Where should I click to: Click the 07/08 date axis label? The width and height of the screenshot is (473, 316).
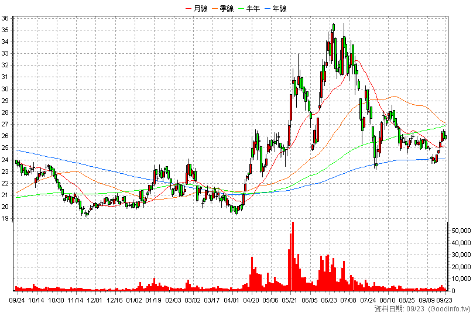348,300
